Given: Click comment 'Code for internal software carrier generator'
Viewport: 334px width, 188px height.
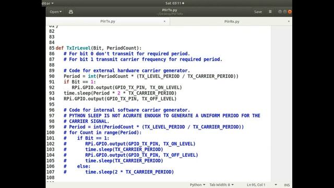Looking at the screenshot, I should tap(127, 110).
